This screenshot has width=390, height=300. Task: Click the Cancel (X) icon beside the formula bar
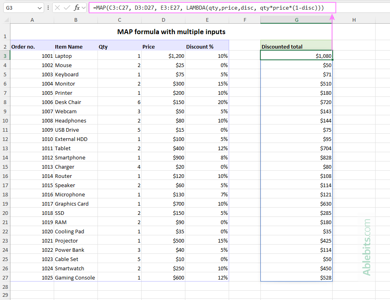pyautogui.click(x=57, y=8)
